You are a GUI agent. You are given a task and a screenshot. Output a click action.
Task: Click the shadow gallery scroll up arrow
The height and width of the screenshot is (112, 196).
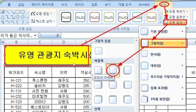pos(136,40)
